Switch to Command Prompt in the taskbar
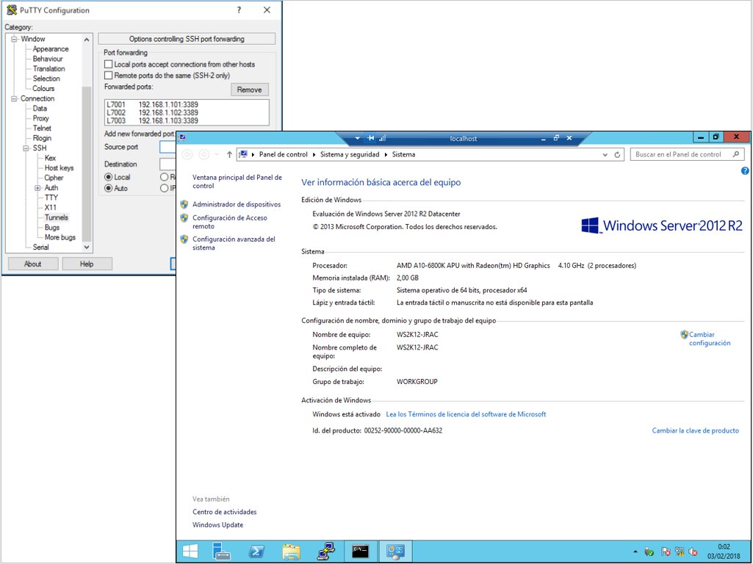Screen dimensions: 753x564 click(361, 552)
